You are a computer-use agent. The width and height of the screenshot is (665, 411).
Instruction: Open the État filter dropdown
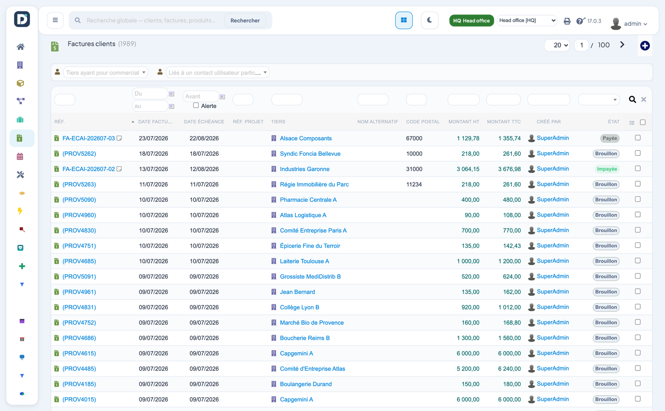598,99
